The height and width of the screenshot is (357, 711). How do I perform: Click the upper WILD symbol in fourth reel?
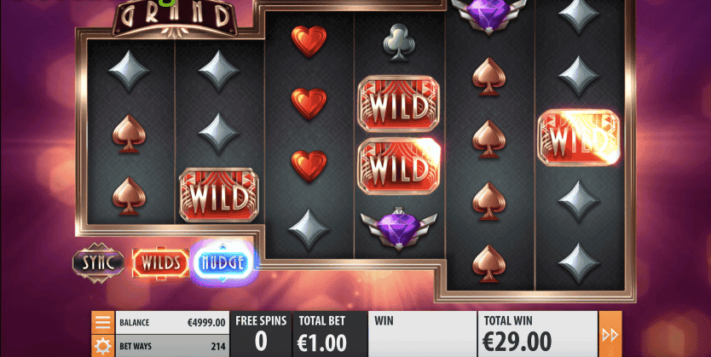pos(399,103)
